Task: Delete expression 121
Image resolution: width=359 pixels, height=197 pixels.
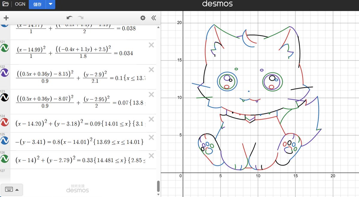Action: (x=151, y=45)
